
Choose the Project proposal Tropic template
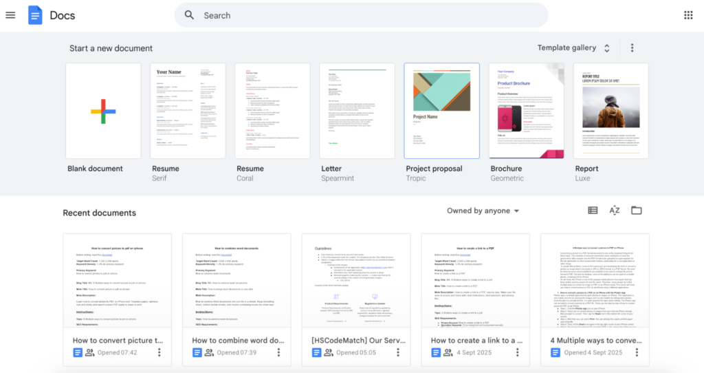point(442,111)
